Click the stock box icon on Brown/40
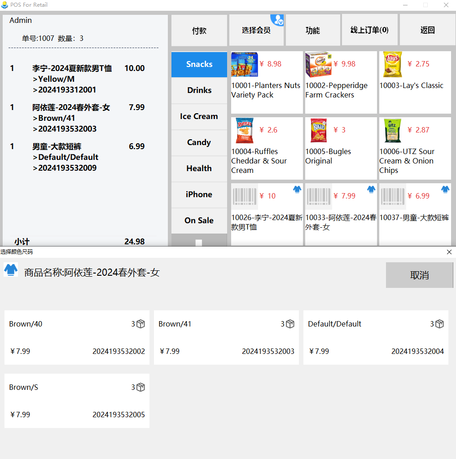This screenshot has width=456, height=459. 140,324
